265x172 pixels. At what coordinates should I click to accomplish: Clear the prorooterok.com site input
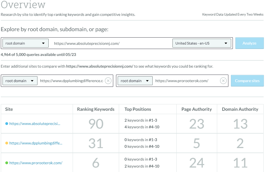223,81
